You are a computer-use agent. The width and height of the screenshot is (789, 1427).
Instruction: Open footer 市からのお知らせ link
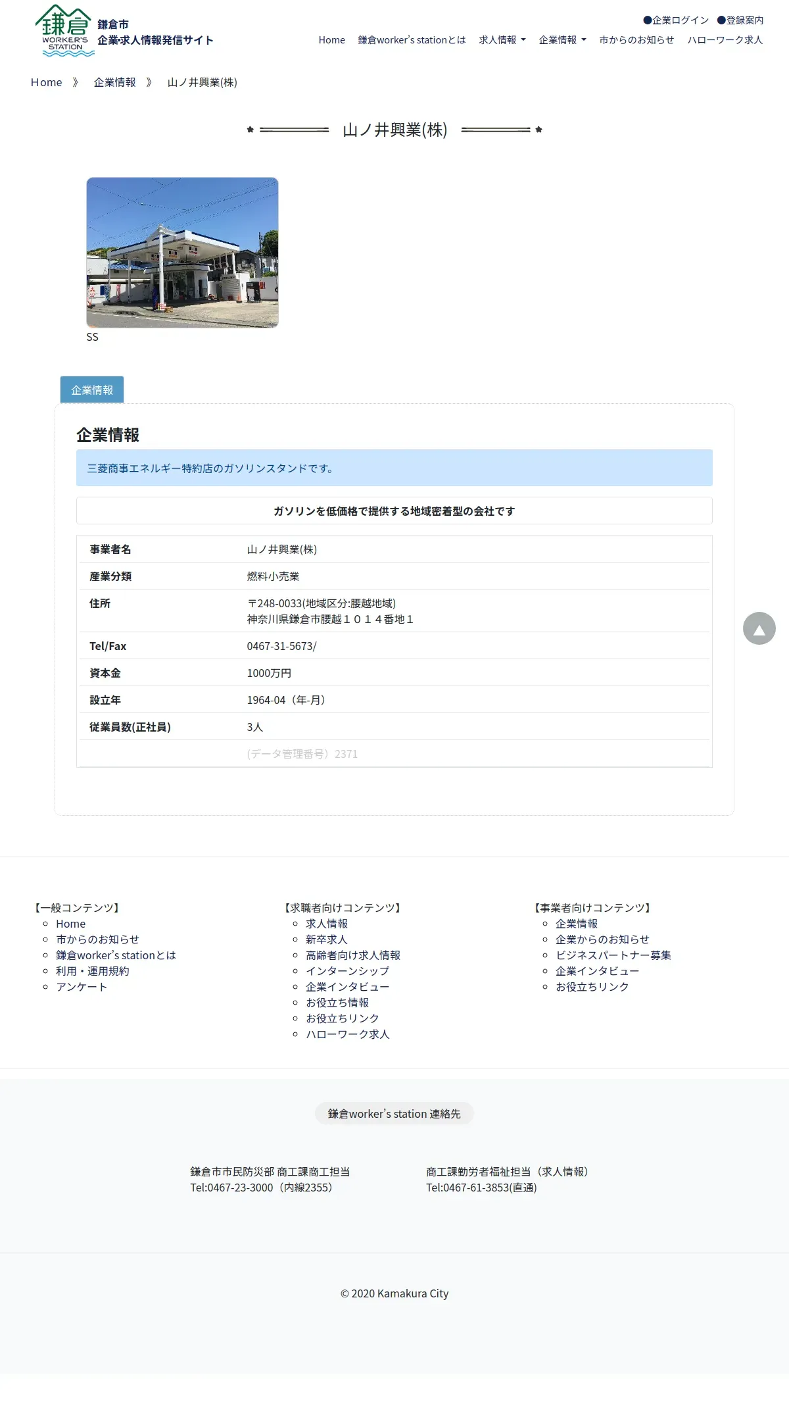[97, 939]
